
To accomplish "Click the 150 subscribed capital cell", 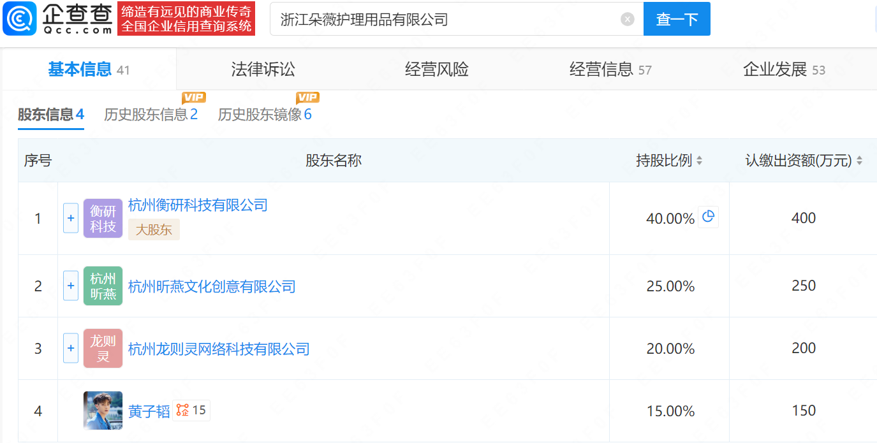I will click(804, 410).
